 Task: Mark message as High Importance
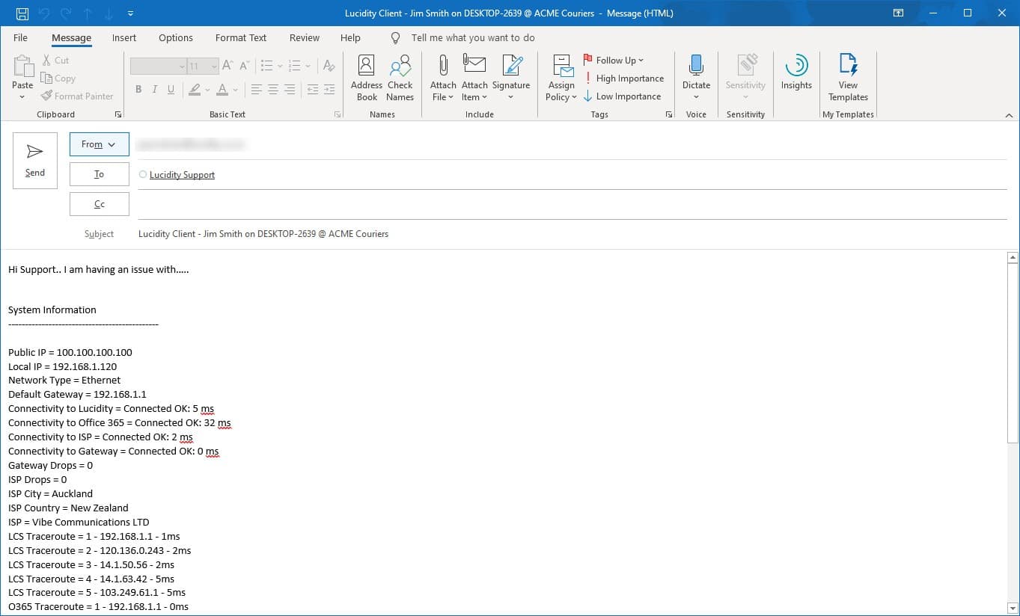[x=623, y=78]
